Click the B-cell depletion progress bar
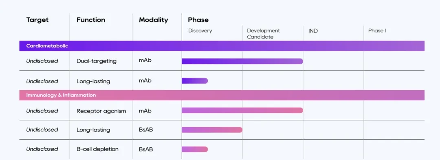The height and width of the screenshot is (160, 440). coord(195,149)
